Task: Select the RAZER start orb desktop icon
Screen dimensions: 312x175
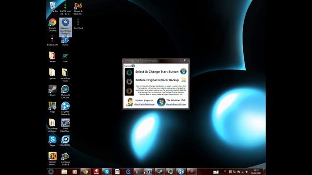Action: [65, 8]
